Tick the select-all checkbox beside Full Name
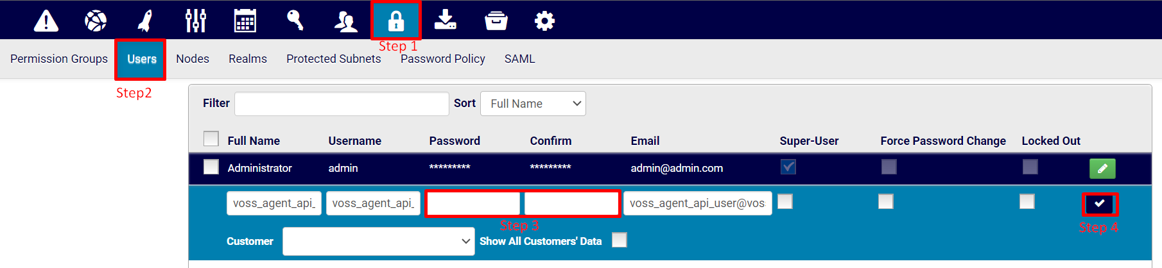This screenshot has height=268, width=1162. point(211,139)
